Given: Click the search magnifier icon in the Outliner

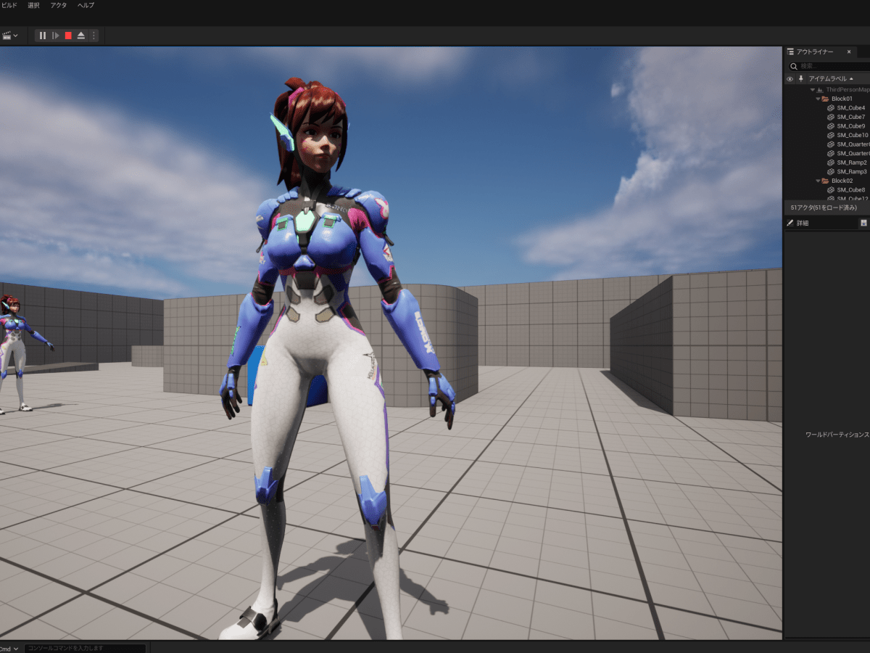Looking at the screenshot, I should point(793,65).
